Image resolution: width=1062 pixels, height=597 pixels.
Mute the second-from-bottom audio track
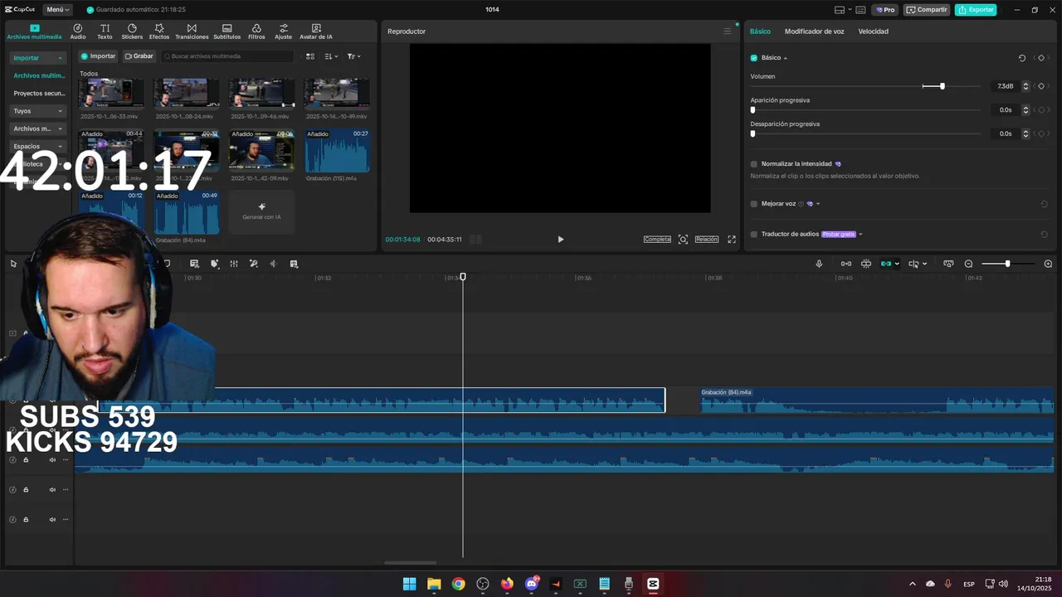(x=52, y=489)
